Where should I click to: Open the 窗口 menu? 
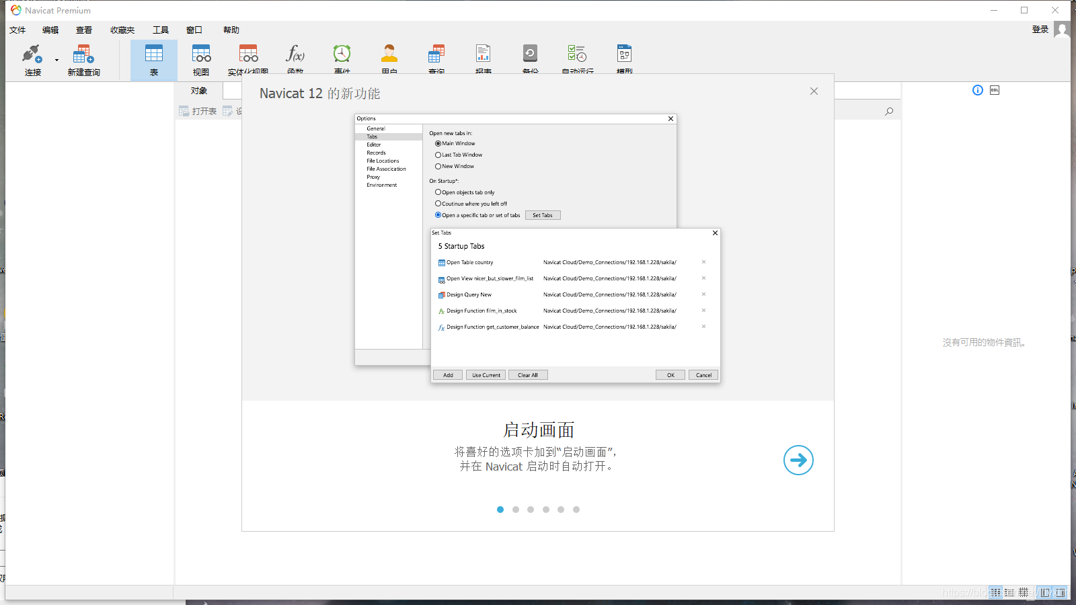pos(194,30)
